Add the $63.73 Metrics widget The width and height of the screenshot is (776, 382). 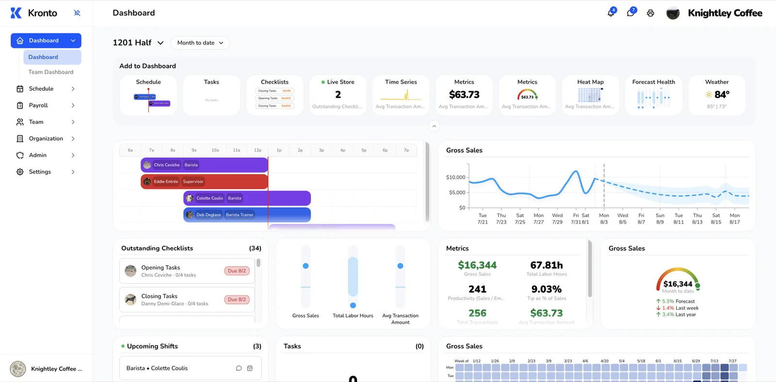[x=464, y=95]
